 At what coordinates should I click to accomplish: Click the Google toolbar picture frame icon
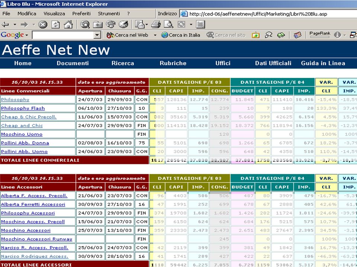(x=256, y=35)
